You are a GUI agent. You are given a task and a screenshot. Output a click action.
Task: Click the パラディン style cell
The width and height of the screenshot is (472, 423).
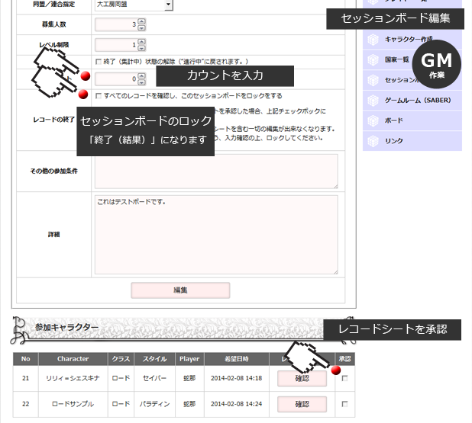tap(154, 404)
